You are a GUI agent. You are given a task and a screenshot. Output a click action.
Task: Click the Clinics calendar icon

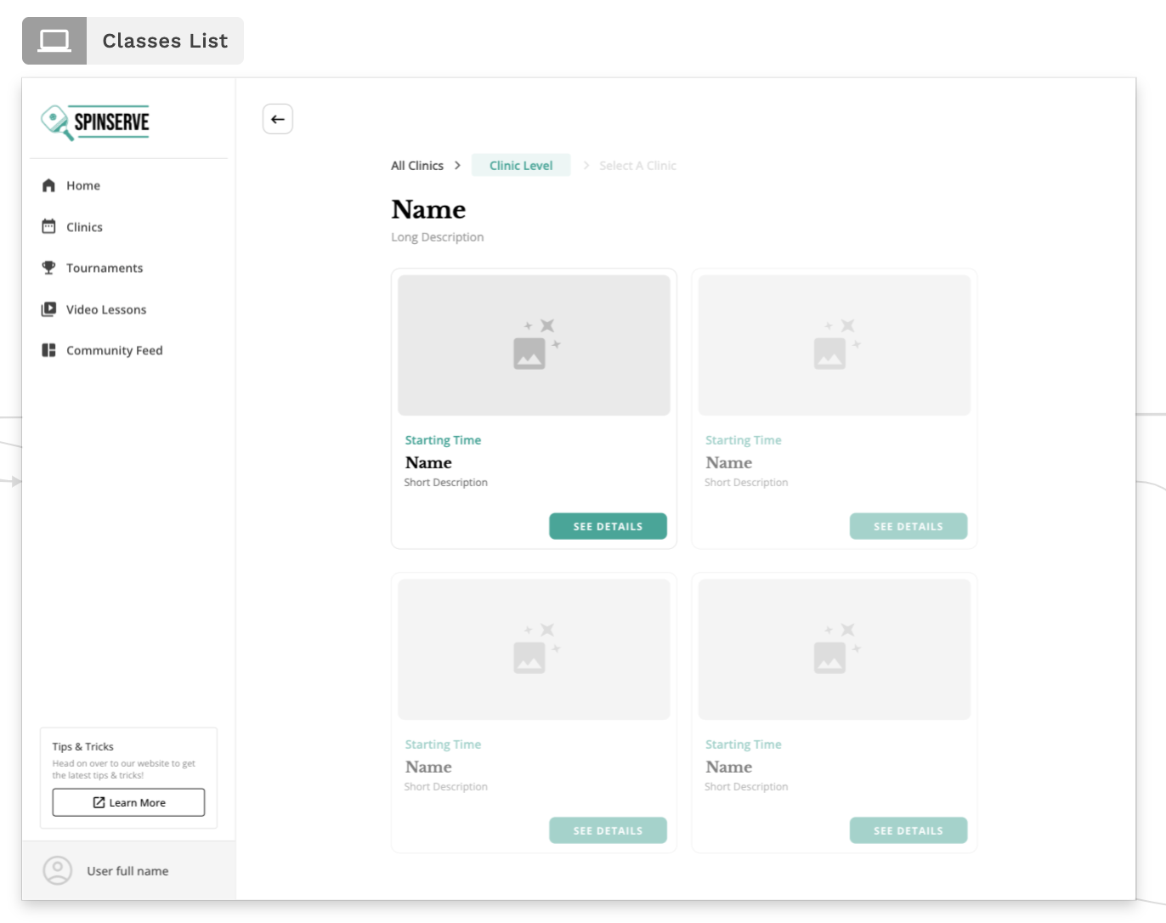click(x=48, y=227)
